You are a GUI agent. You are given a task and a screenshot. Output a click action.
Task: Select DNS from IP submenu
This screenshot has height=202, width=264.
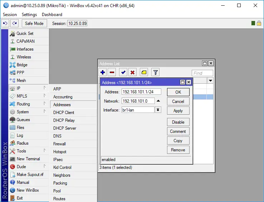[x=73, y=136]
